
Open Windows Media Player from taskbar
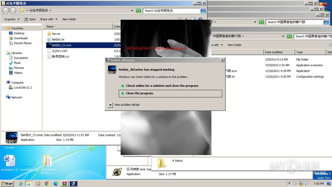coord(38,184)
